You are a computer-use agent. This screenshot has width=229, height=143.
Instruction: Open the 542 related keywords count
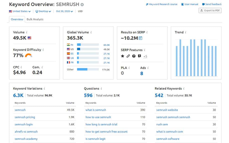click(x=159, y=95)
